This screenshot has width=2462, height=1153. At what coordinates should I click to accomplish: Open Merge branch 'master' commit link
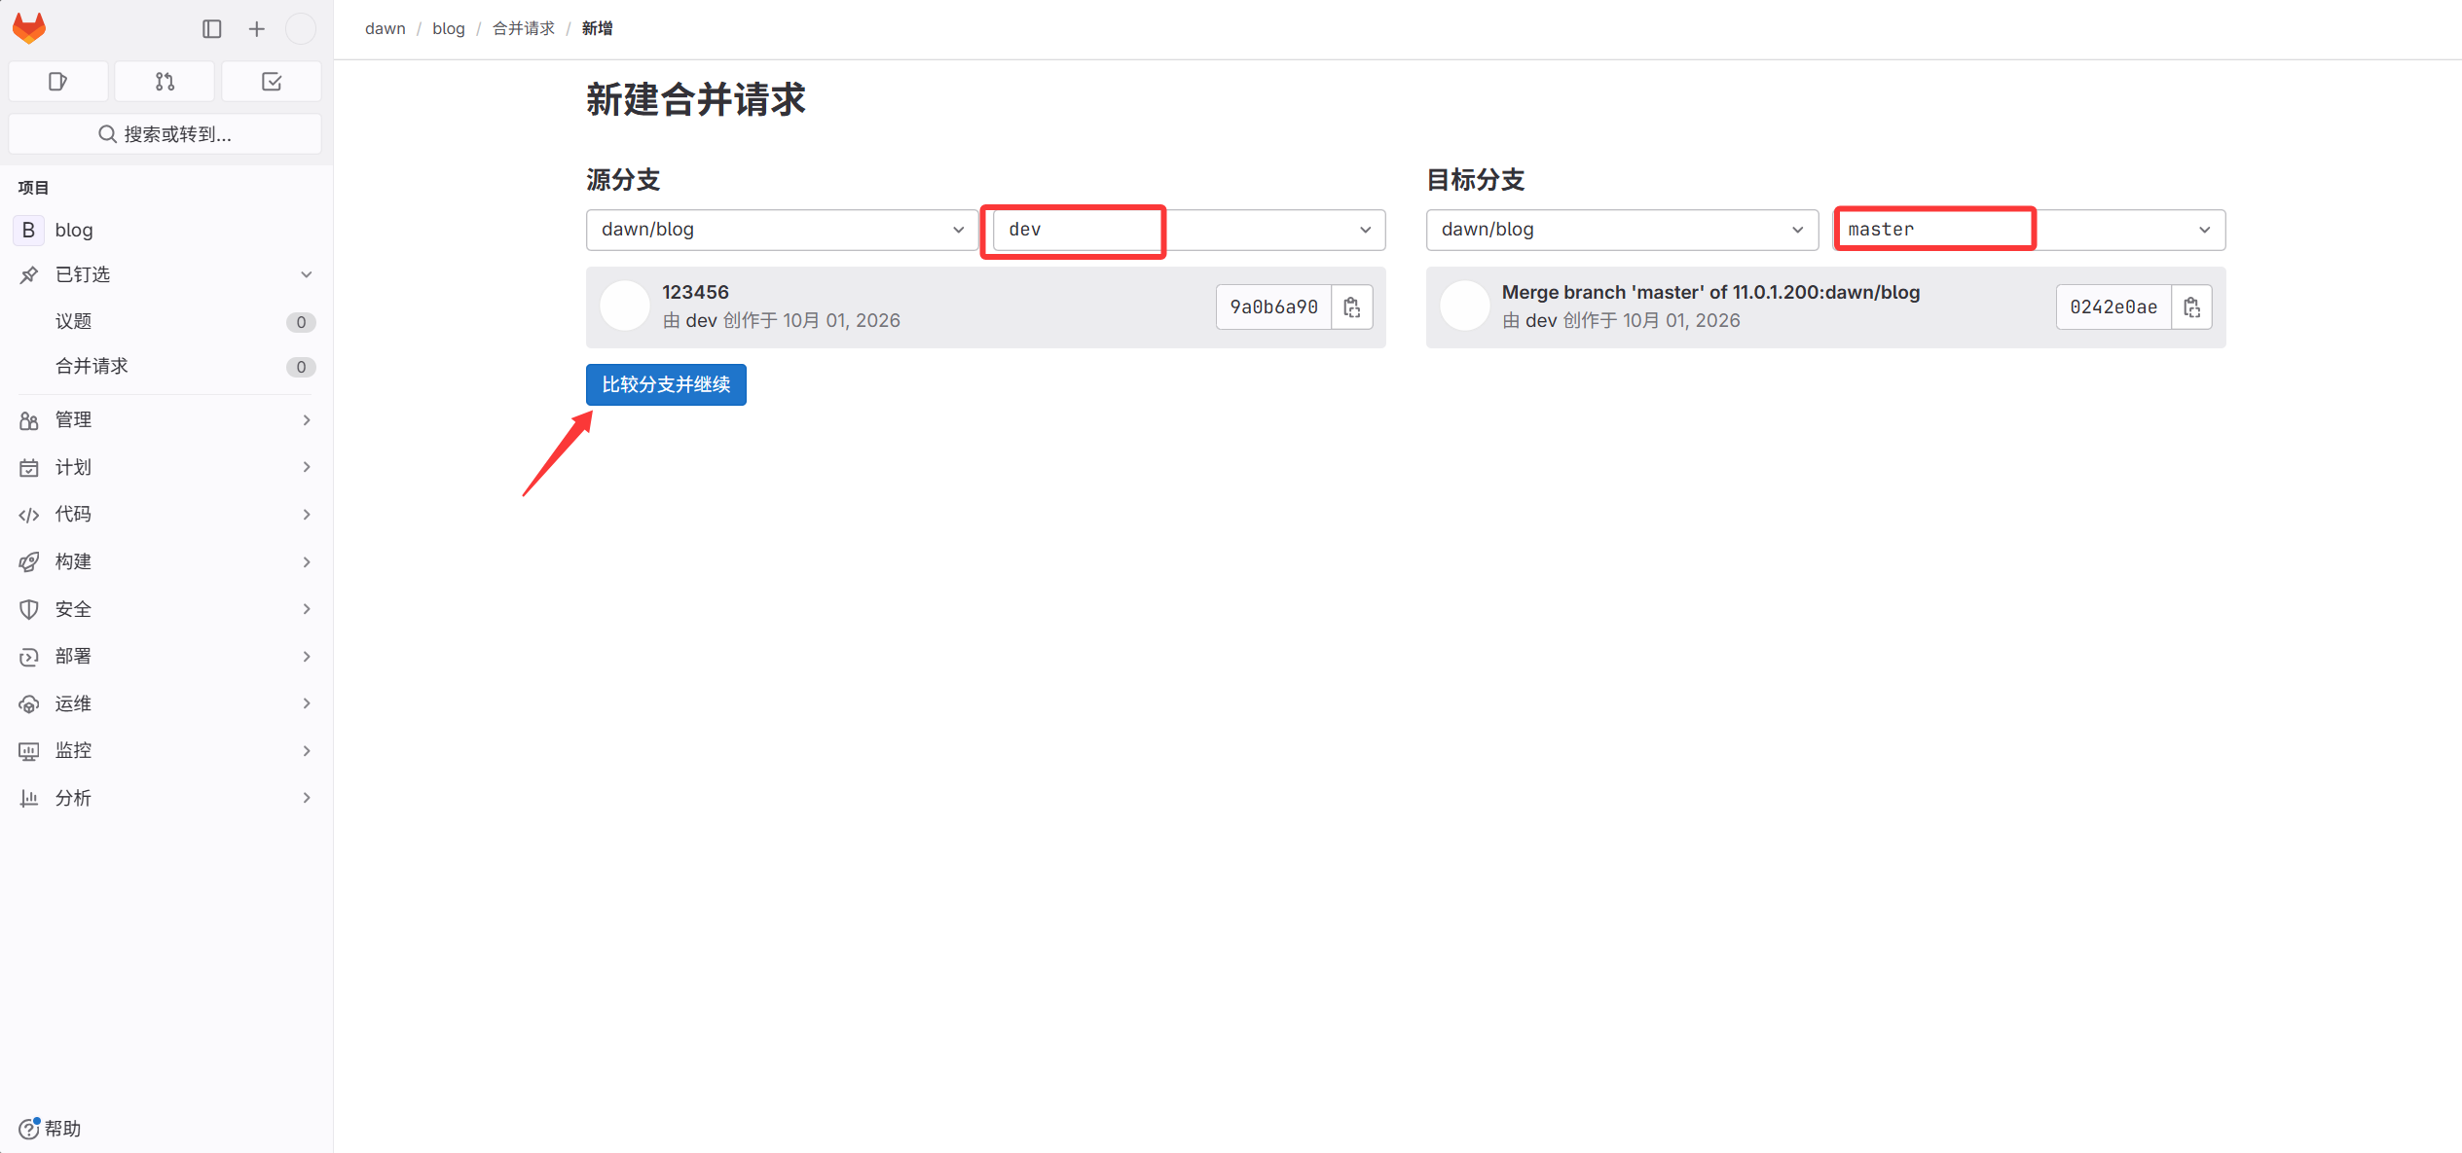coord(1710,292)
